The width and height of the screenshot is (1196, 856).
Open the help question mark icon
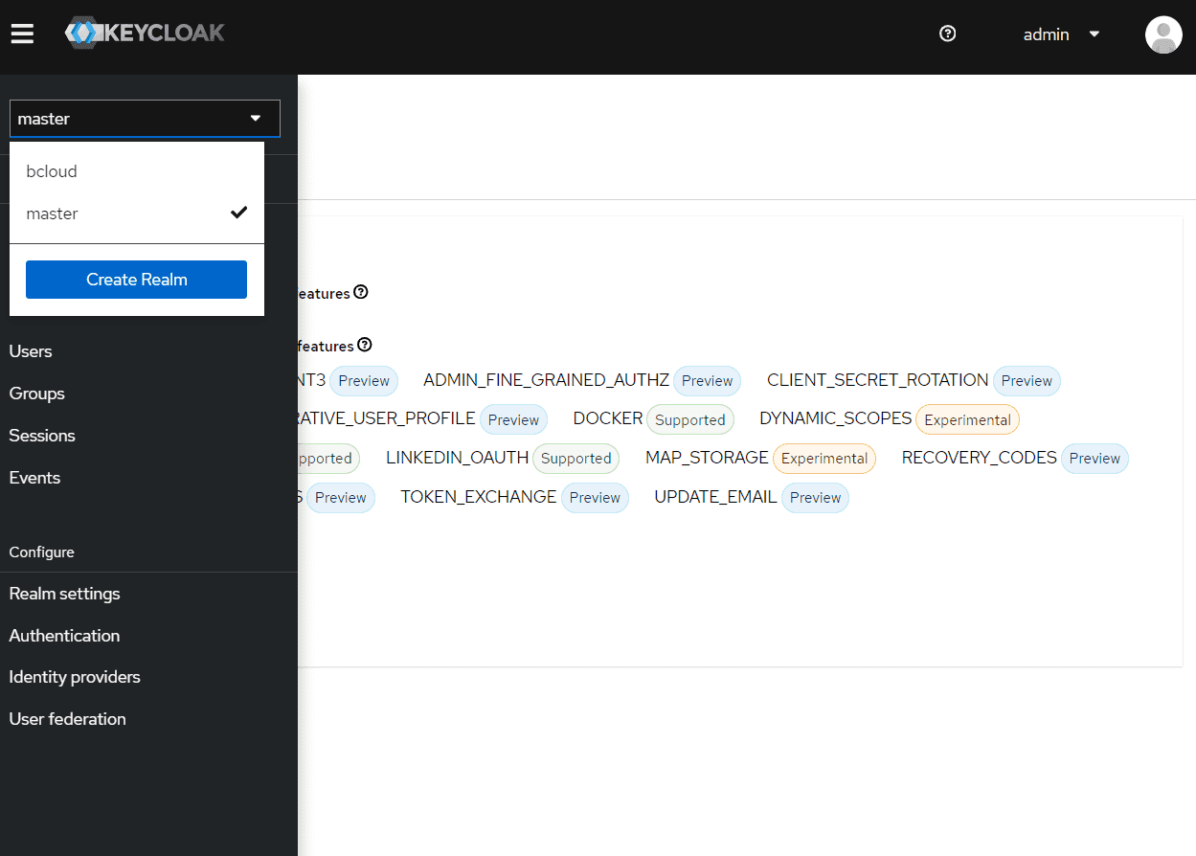click(947, 34)
